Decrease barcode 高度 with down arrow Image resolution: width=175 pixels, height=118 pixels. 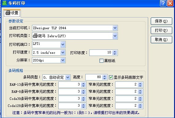105,78
